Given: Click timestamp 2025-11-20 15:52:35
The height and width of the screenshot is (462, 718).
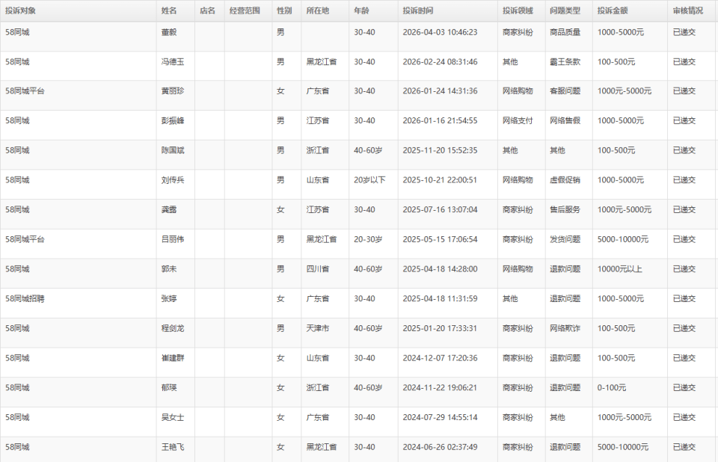Looking at the screenshot, I should [440, 151].
